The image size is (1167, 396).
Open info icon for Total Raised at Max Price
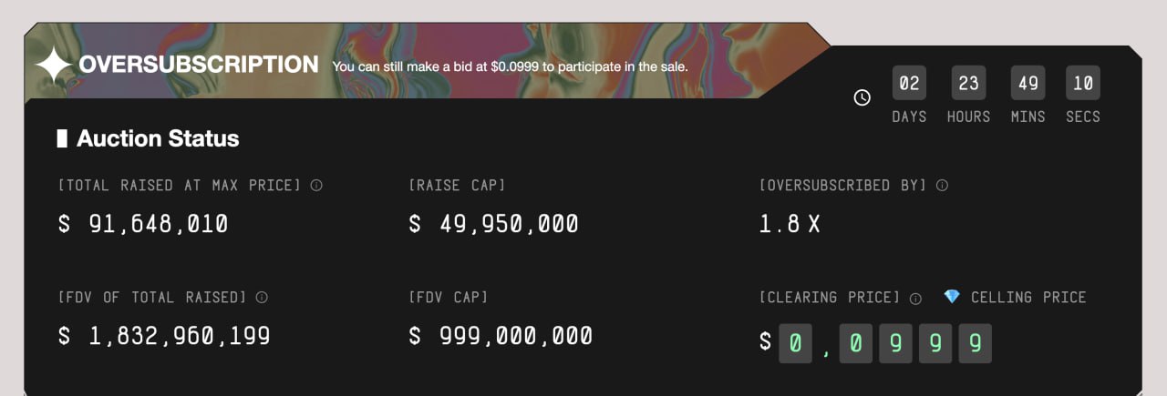click(316, 185)
